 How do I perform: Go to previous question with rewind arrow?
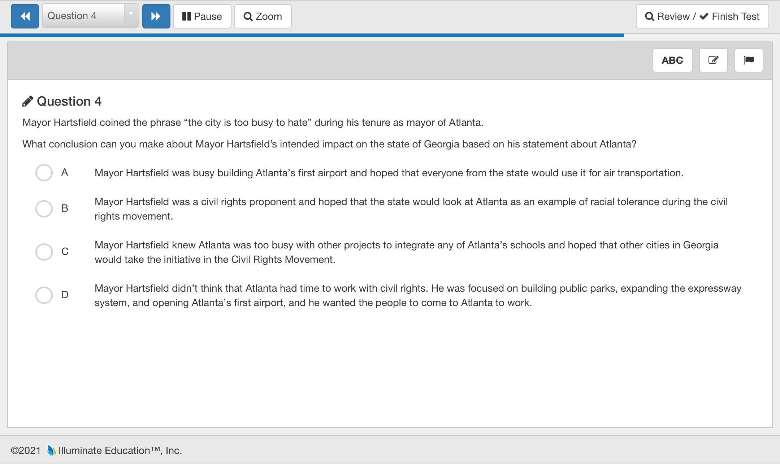(x=25, y=16)
